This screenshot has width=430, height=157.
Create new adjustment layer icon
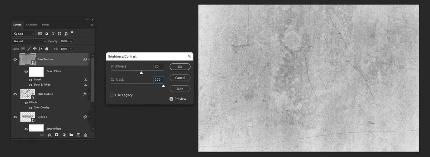64,135
